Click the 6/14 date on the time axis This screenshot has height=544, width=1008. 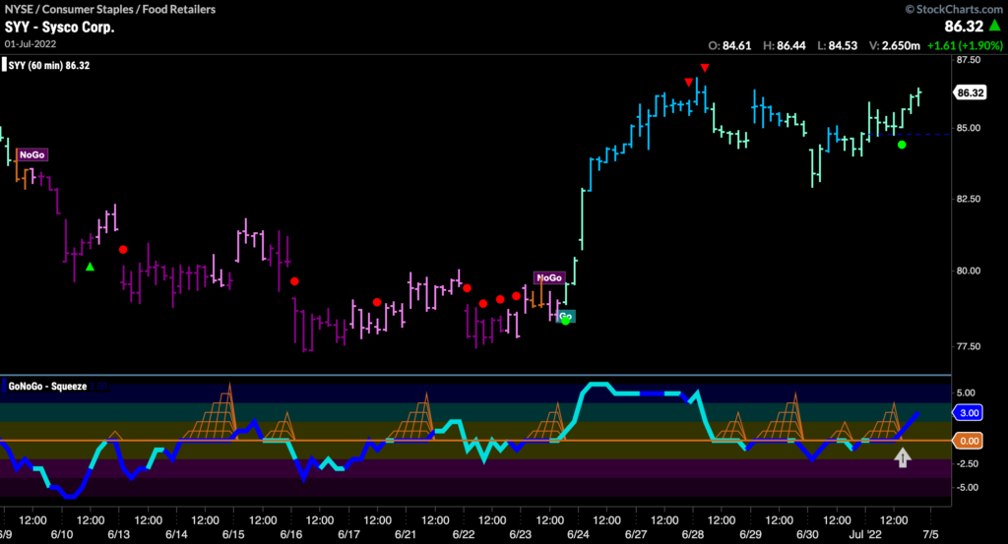(176, 534)
